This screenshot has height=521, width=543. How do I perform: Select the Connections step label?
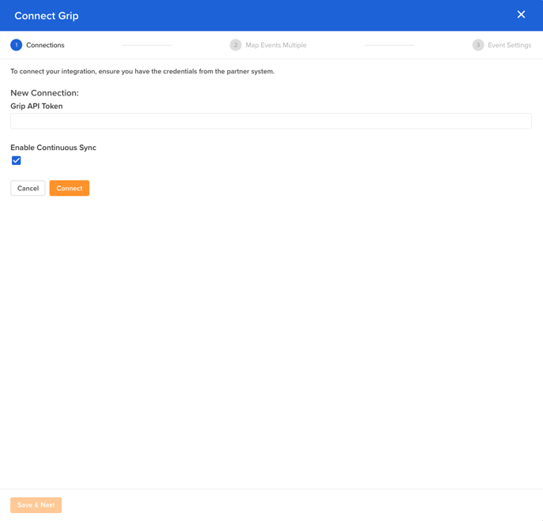coord(45,45)
